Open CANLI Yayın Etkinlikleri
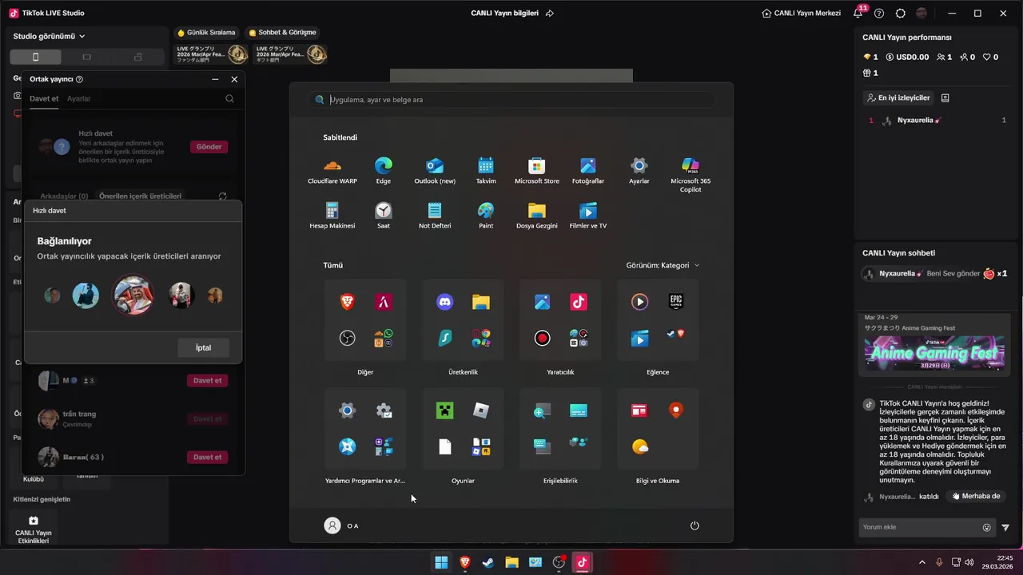The image size is (1023, 575). tap(34, 528)
